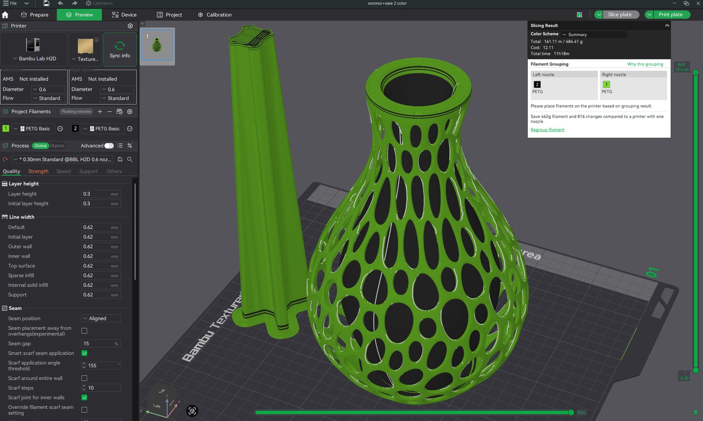The height and width of the screenshot is (421, 703).
Task: Open Why this grouping link
Action: tap(645, 64)
